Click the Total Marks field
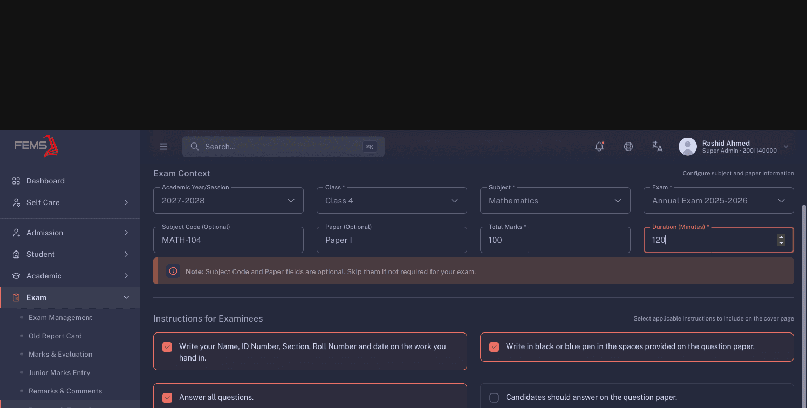 pos(555,240)
